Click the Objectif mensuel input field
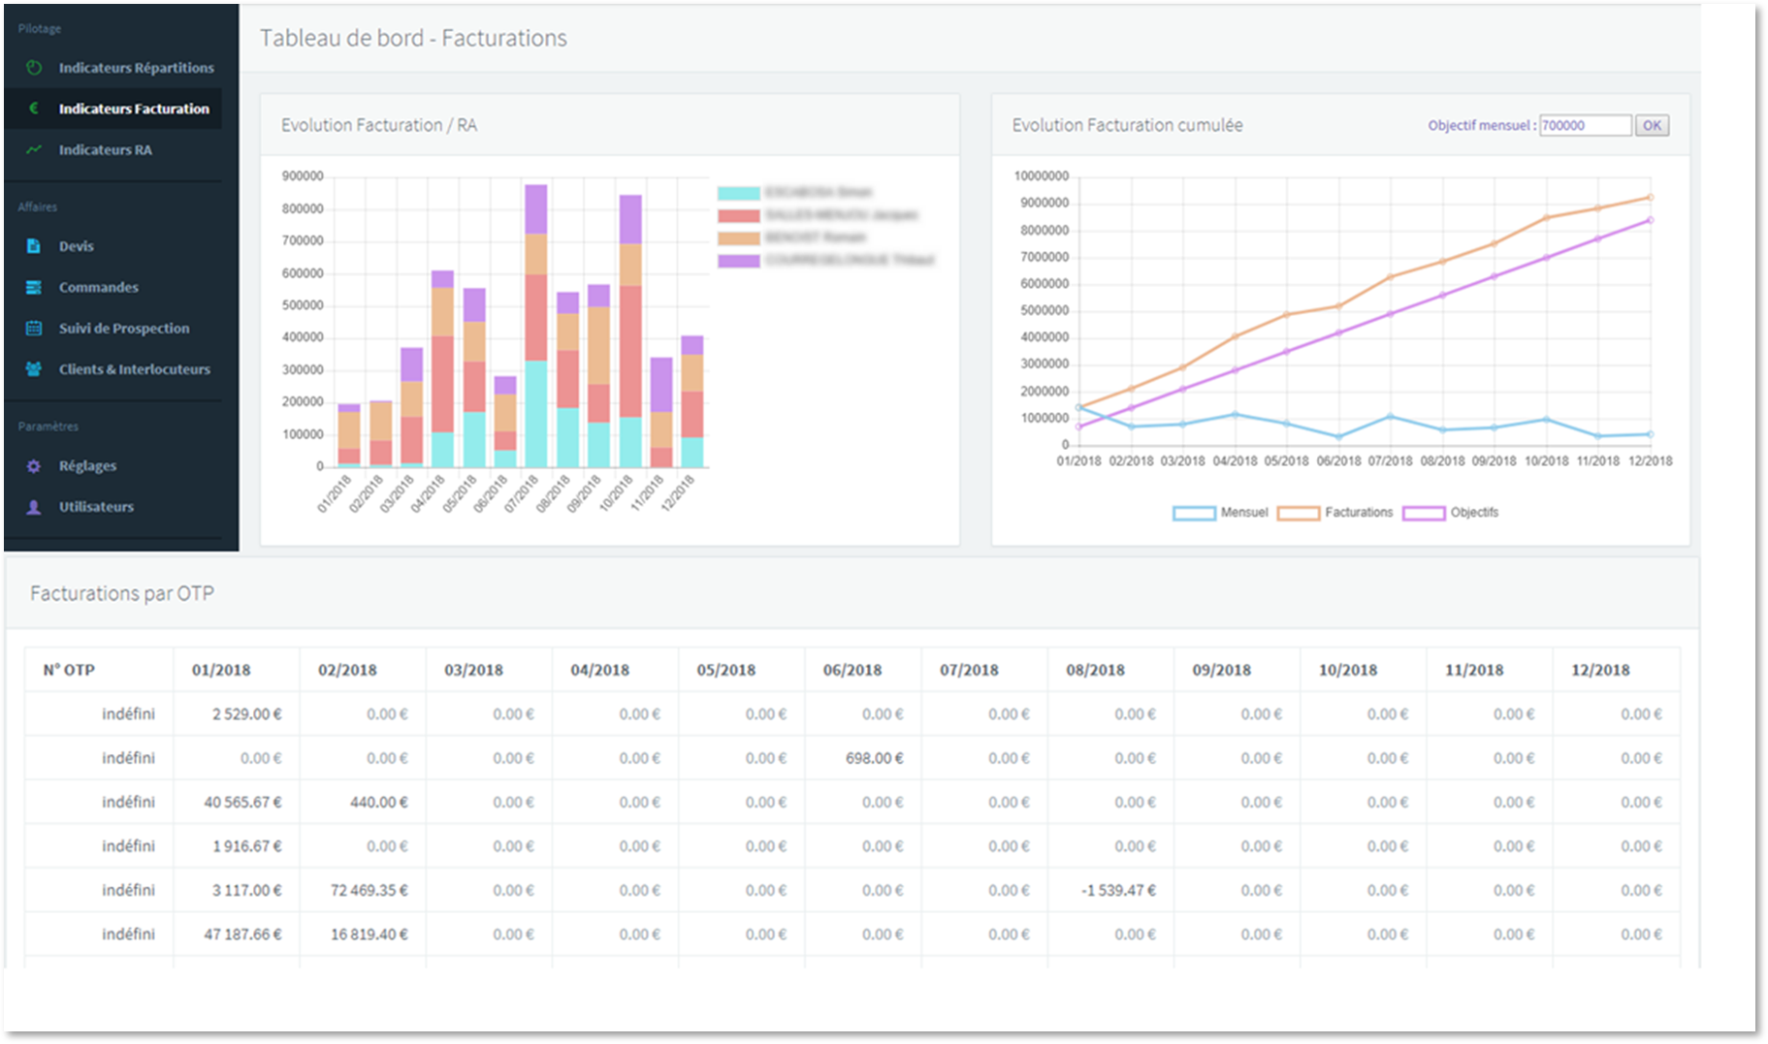This screenshot has height=1044, width=1768. pyautogui.click(x=1585, y=125)
